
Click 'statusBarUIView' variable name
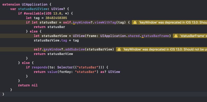click(x=33, y=9)
